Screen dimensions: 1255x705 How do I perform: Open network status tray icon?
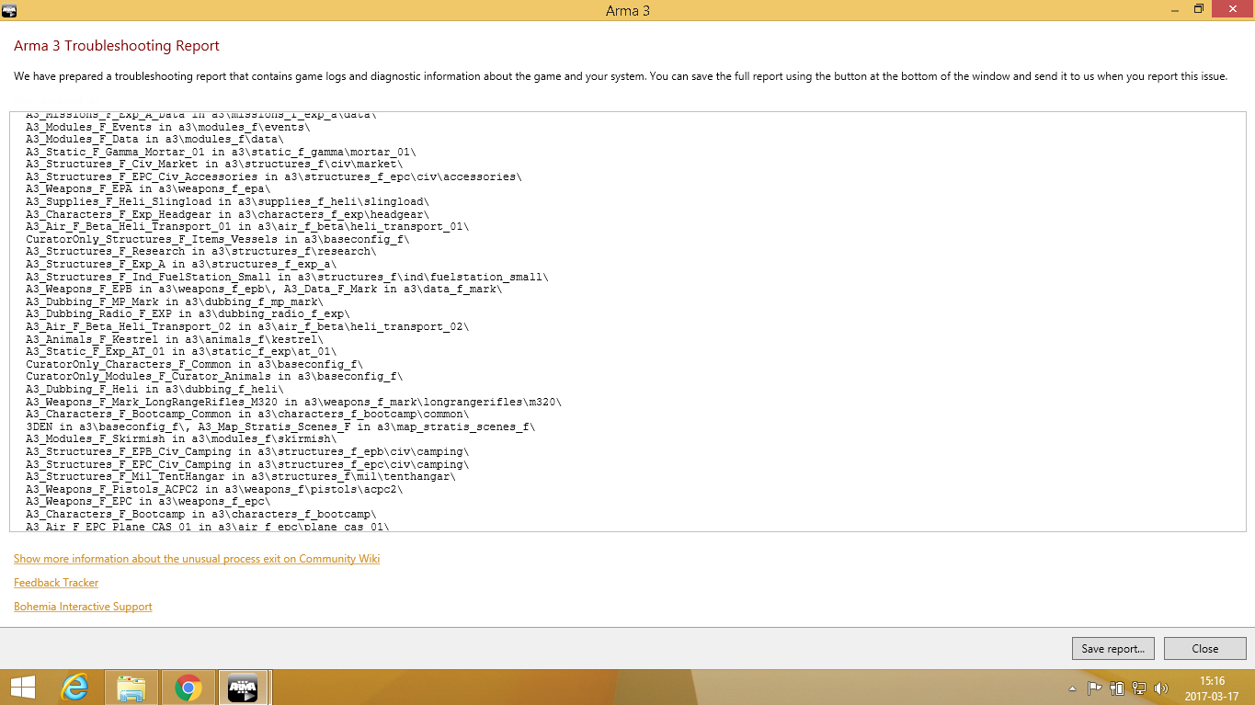pos(1138,688)
